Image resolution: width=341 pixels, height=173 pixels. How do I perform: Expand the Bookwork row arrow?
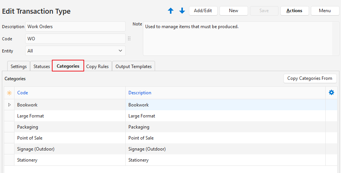coord(10,105)
